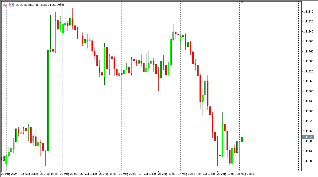318x177 pixels.
Task: Click the 1.11680 price scale label
Action: click(x=308, y=61)
